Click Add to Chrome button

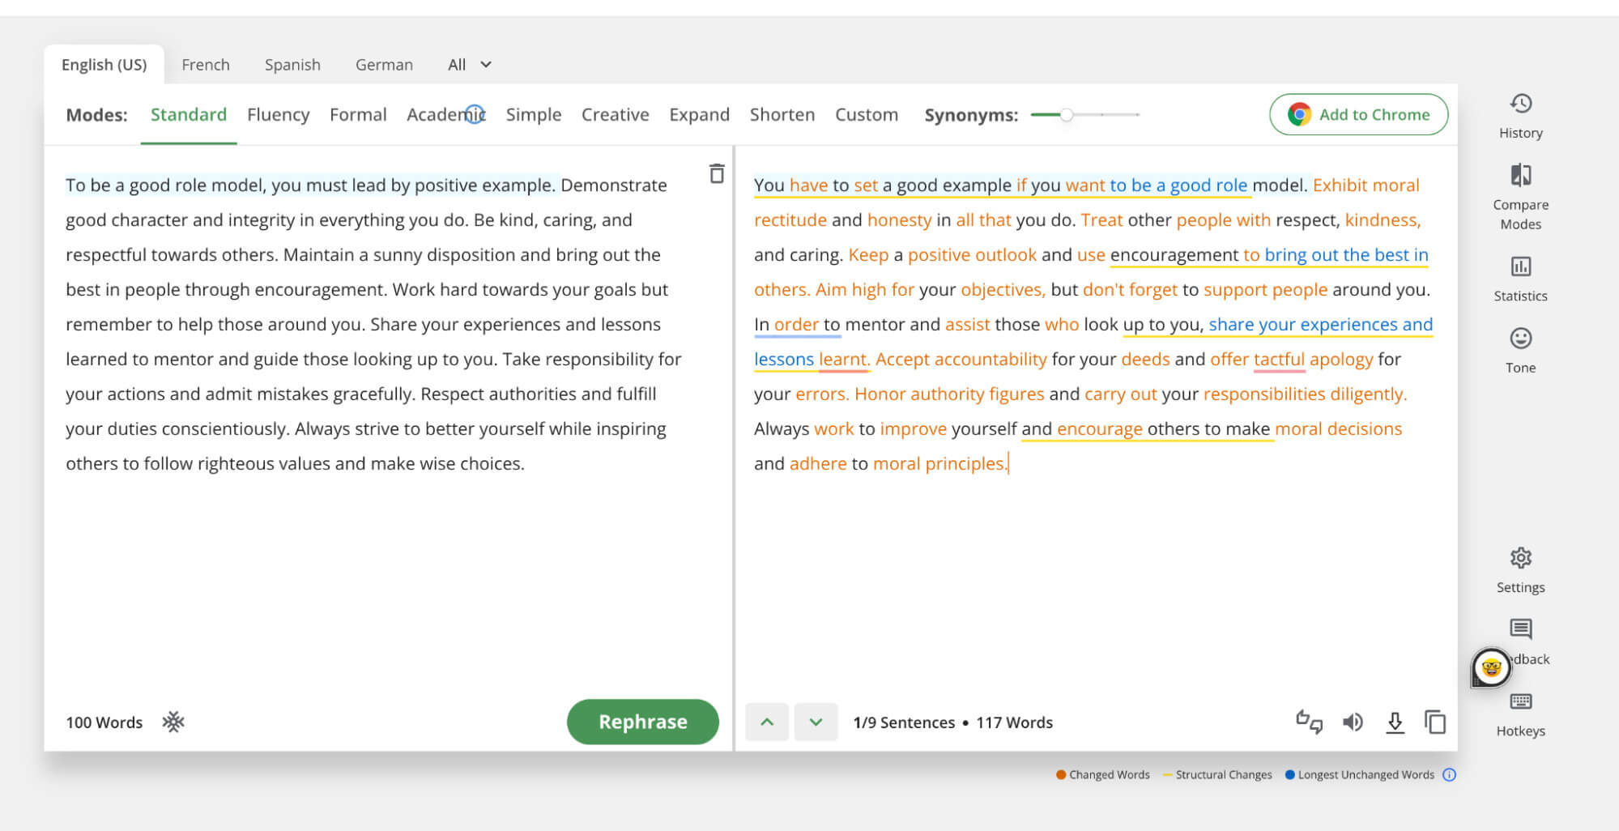pyautogui.click(x=1358, y=115)
